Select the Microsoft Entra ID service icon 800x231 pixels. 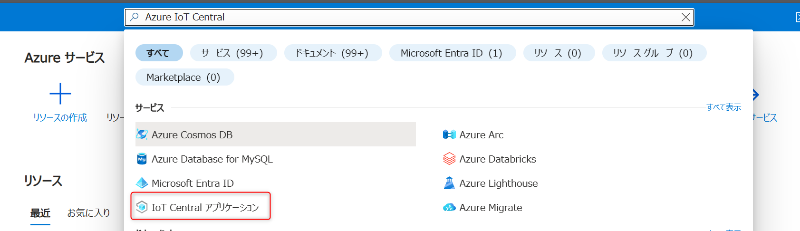[142, 183]
